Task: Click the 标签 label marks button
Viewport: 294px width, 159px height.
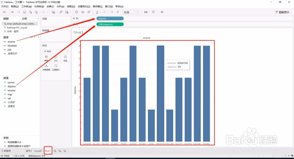Action: point(65,58)
